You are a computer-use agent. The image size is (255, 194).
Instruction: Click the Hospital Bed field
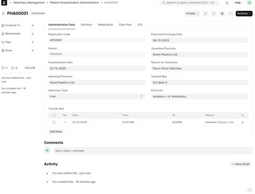200,83
